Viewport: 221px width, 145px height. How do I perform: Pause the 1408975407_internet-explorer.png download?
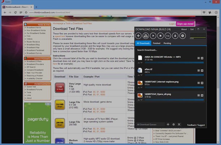(199, 83)
